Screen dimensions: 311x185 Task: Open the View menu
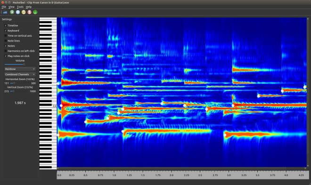click(11, 7)
